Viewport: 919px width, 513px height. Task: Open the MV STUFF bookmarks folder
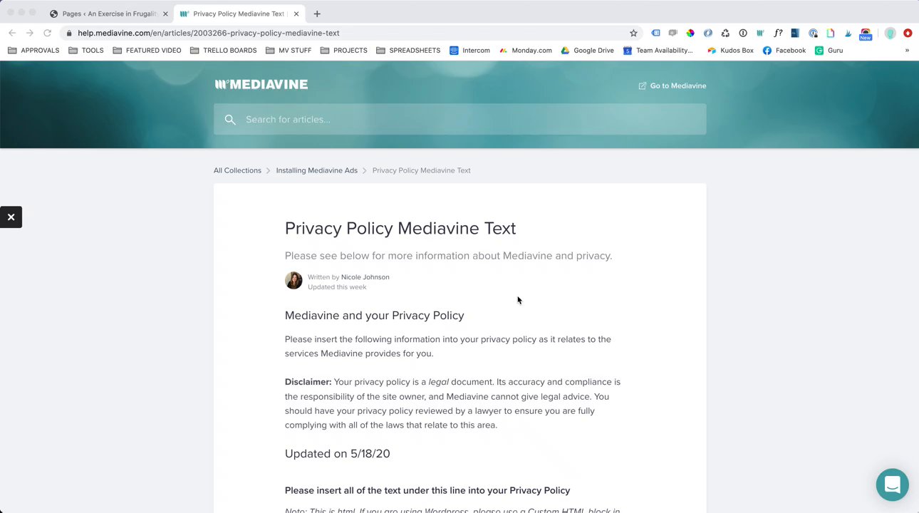coord(289,51)
